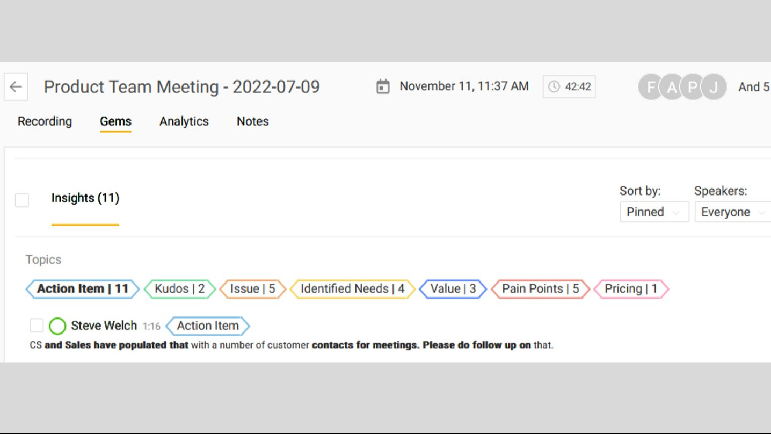This screenshot has width=771, height=434.
Task: Open the Analytics tab
Action: pyautogui.click(x=184, y=121)
